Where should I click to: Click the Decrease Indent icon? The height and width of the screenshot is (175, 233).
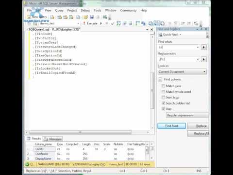183,24
